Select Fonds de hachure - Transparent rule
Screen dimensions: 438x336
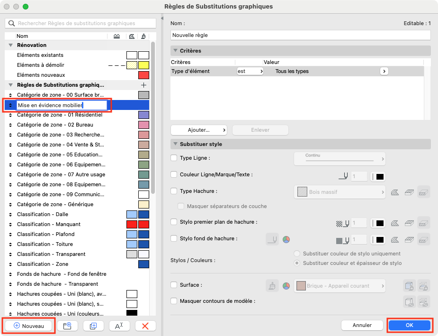tap(77, 284)
